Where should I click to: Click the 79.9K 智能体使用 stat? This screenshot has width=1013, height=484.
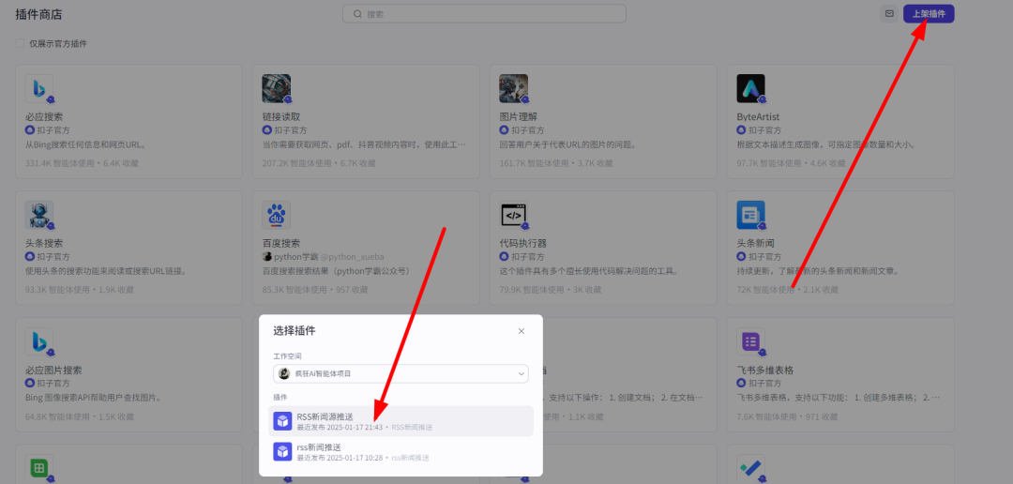531,290
